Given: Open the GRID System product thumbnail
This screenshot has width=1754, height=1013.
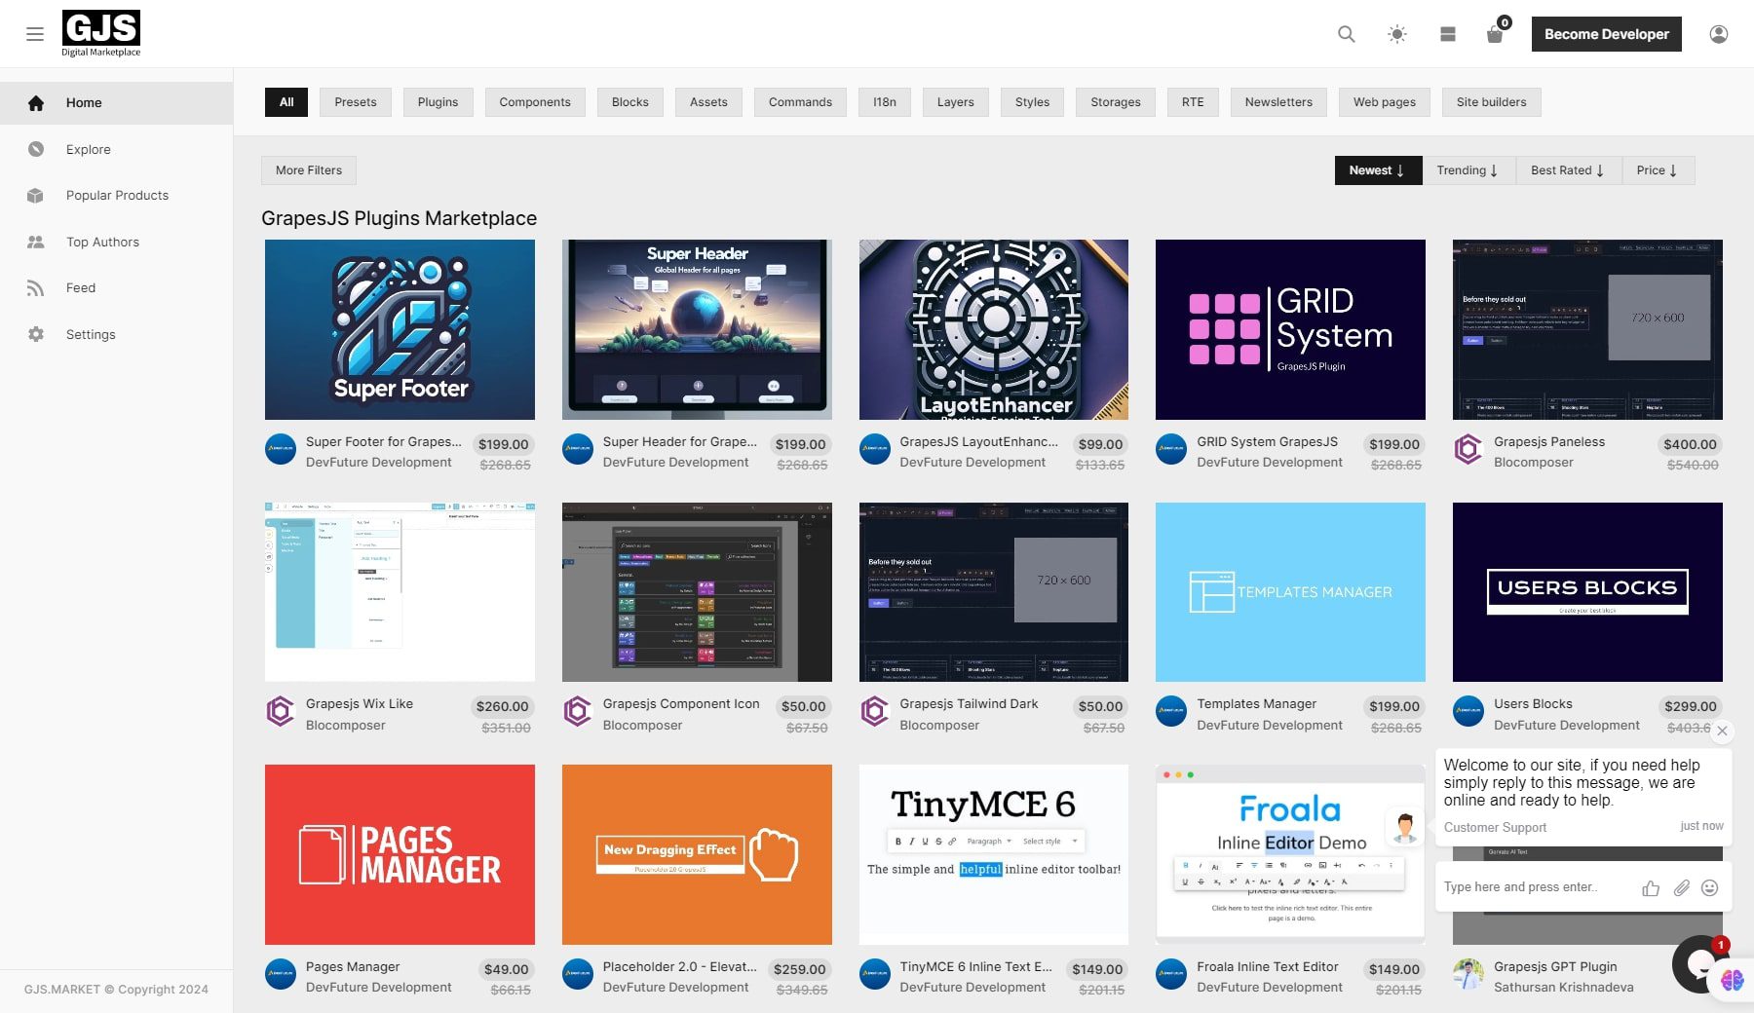Looking at the screenshot, I should point(1290,329).
